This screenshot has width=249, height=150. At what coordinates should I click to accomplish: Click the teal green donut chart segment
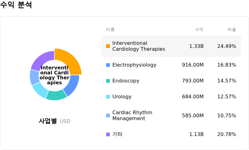point(56,96)
